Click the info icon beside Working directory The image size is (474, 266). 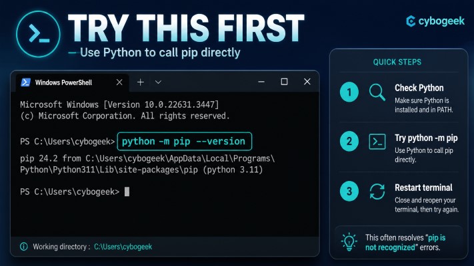[24, 247]
